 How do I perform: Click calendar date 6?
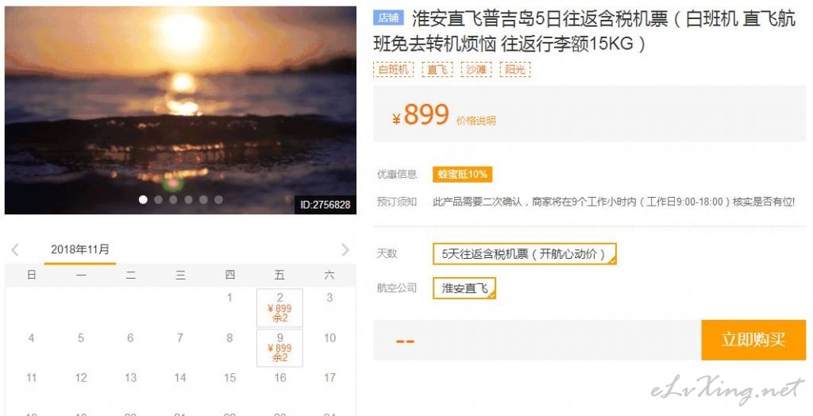point(130,338)
